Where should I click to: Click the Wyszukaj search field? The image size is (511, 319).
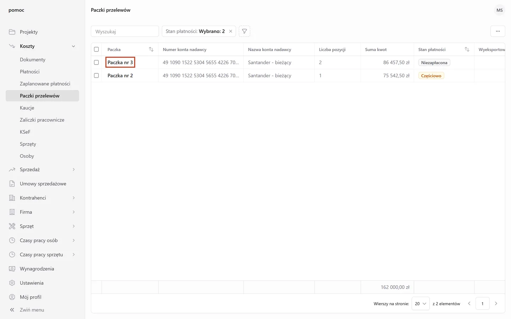tap(125, 31)
